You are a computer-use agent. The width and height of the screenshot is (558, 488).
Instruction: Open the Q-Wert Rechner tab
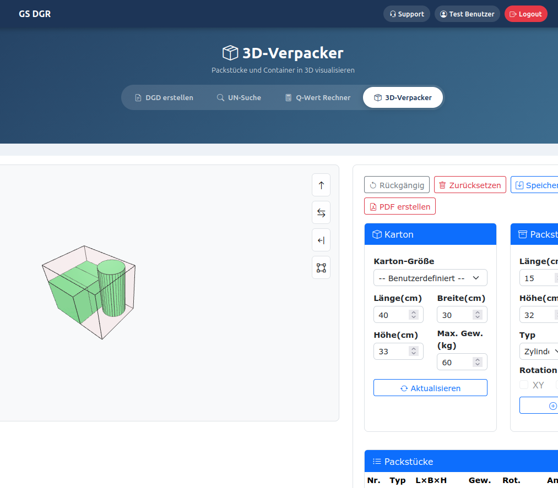tap(318, 98)
